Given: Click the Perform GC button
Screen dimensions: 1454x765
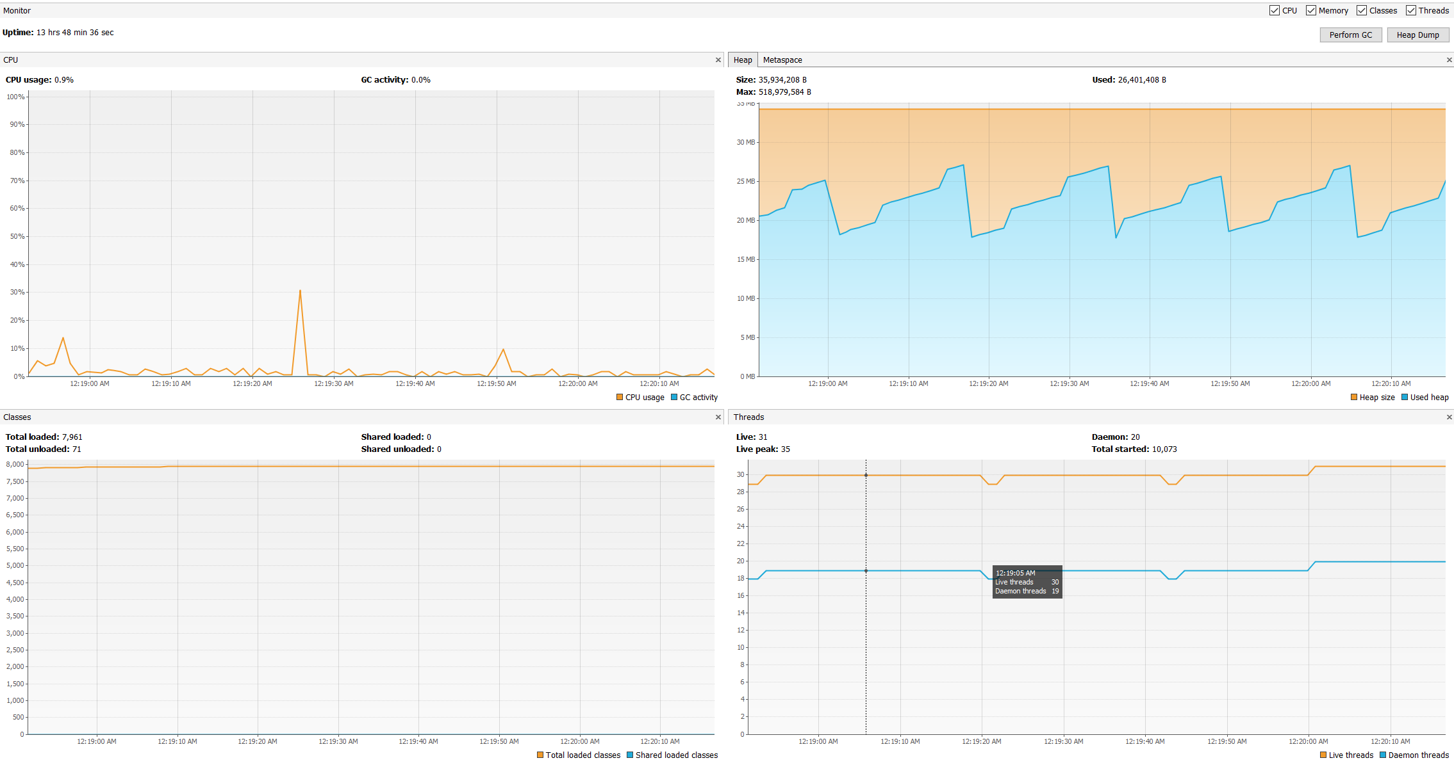Looking at the screenshot, I should (1350, 35).
